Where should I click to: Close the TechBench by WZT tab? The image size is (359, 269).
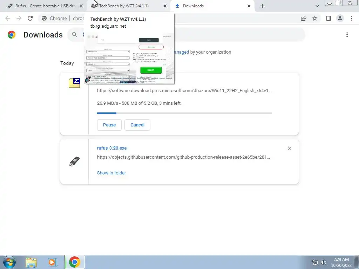[165, 6]
